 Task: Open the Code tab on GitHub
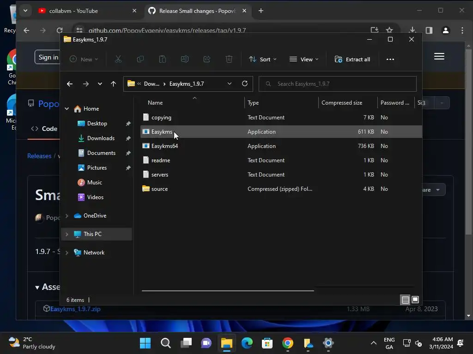coord(44,129)
